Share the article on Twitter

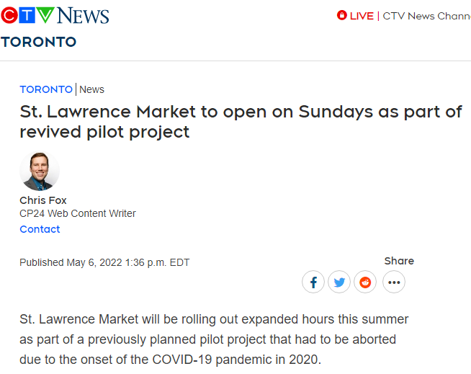339,282
